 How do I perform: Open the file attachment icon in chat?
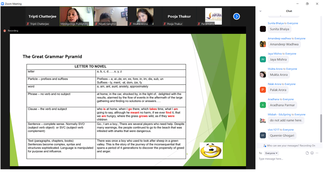coord(307,153)
